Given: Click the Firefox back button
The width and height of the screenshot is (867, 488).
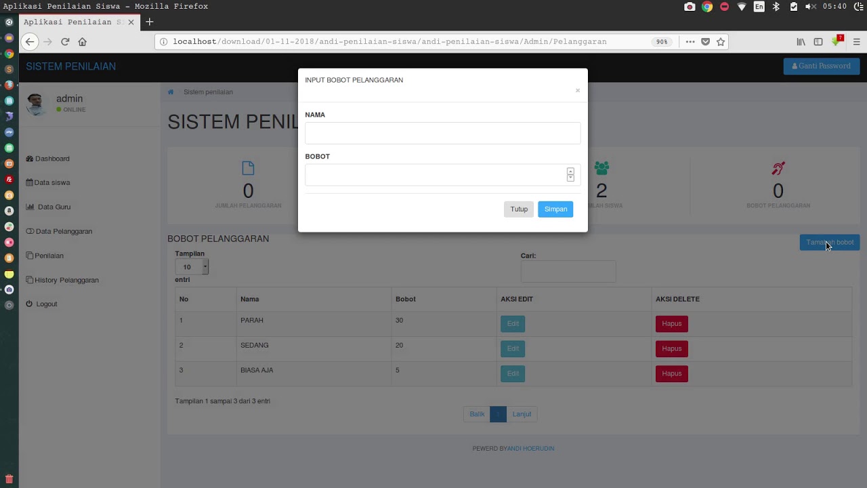Looking at the screenshot, I should [x=30, y=41].
